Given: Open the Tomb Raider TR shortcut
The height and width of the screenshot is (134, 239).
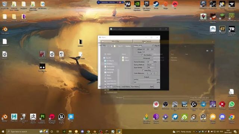Looking at the screenshot, I should (232, 31).
